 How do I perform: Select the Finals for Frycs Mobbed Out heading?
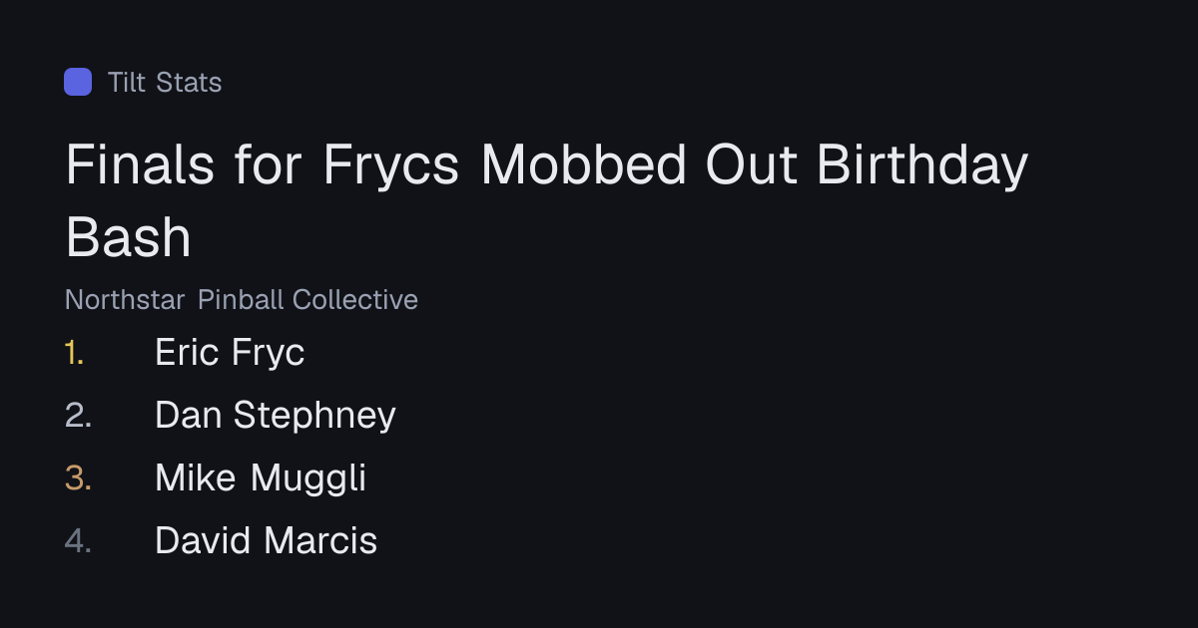pyautogui.click(x=546, y=201)
